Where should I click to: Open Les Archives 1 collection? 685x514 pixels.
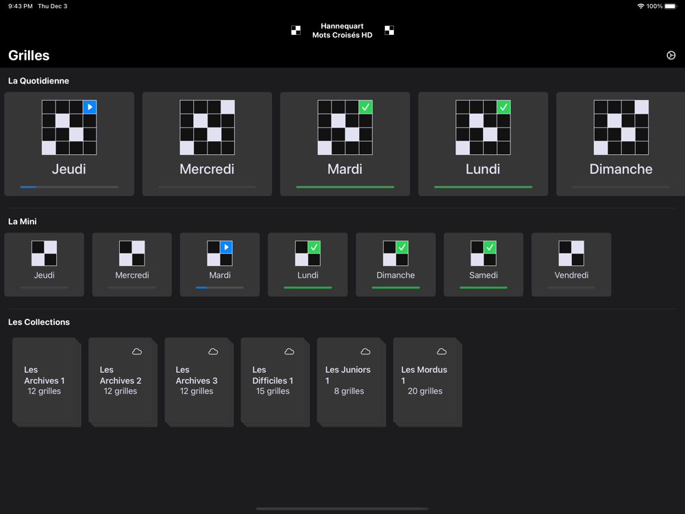[47, 382]
